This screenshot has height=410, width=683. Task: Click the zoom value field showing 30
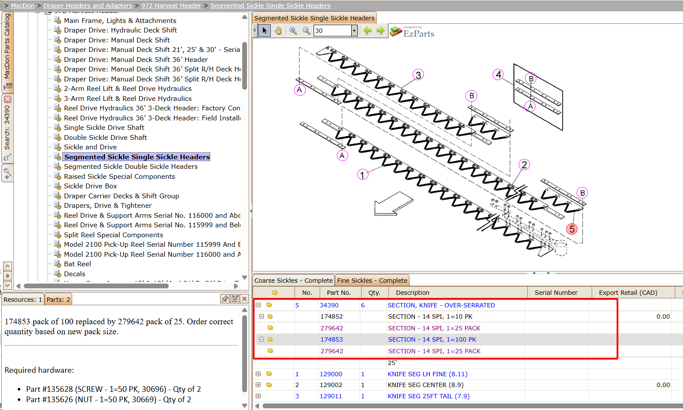point(332,31)
